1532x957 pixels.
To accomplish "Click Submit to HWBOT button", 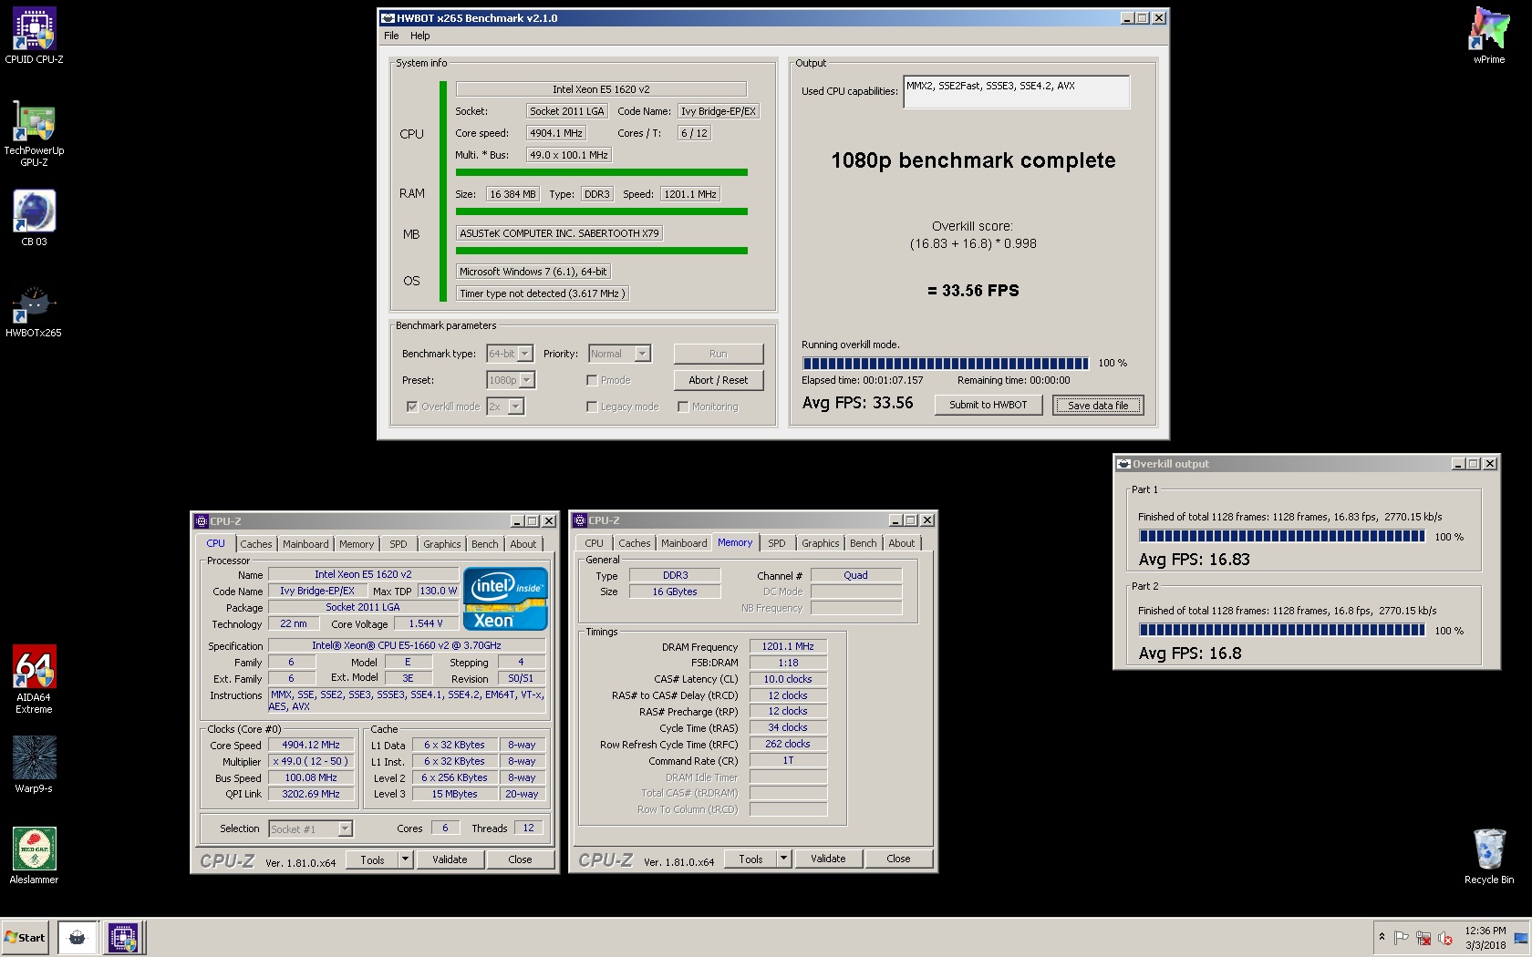I will (989, 405).
